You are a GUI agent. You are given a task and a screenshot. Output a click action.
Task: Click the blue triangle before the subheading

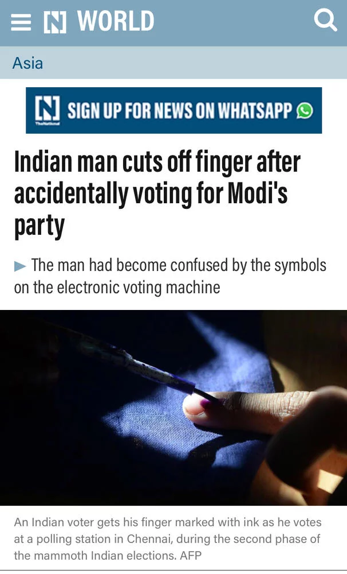[x=20, y=266]
